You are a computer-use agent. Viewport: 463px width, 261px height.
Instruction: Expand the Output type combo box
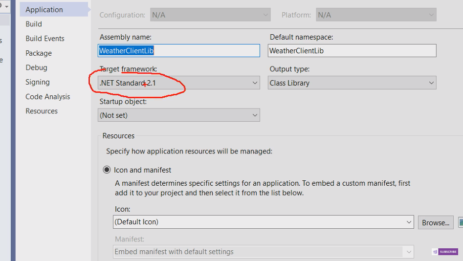tap(352, 83)
